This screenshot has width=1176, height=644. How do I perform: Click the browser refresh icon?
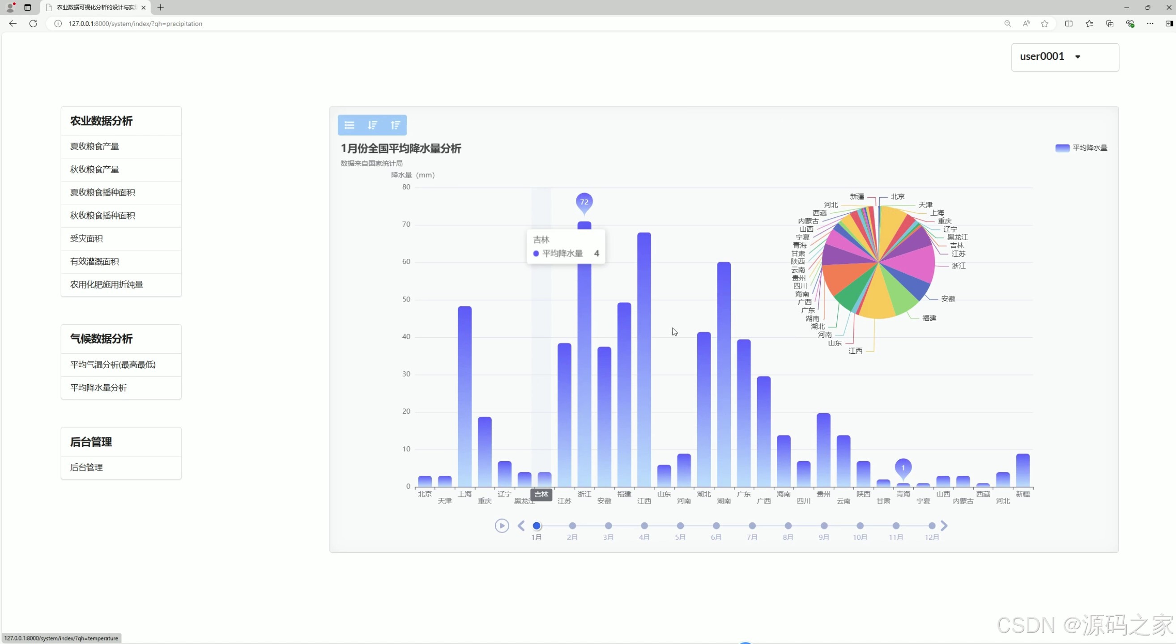pyautogui.click(x=33, y=23)
